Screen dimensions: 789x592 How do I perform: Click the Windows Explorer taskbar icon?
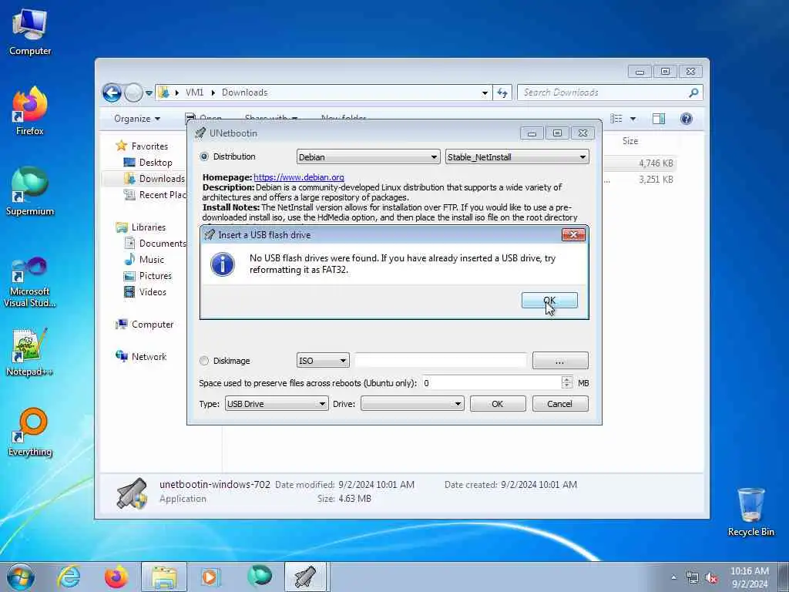164,577
